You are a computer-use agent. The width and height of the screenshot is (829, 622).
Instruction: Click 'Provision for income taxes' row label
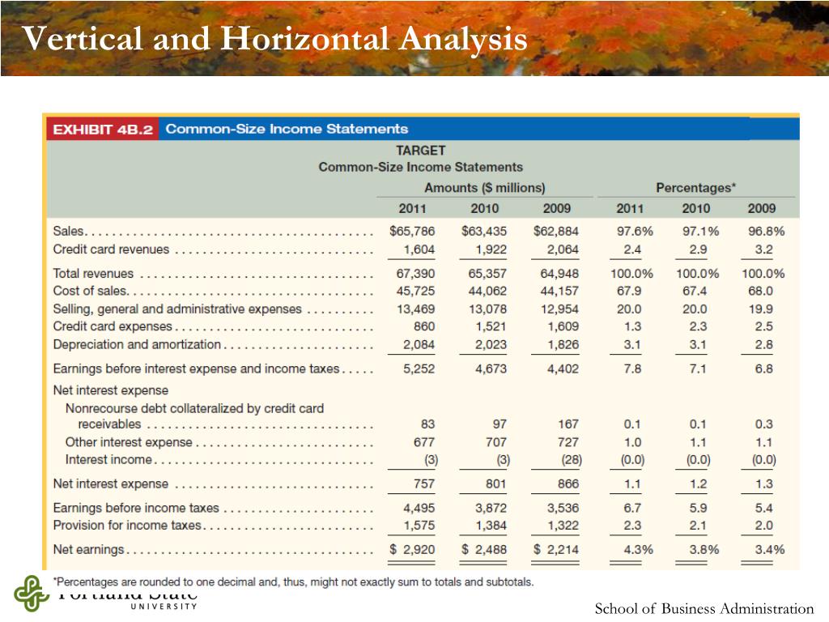[x=127, y=525]
